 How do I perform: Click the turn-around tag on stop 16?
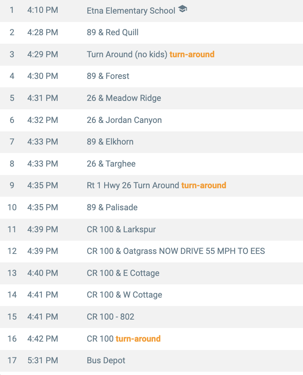click(x=138, y=338)
